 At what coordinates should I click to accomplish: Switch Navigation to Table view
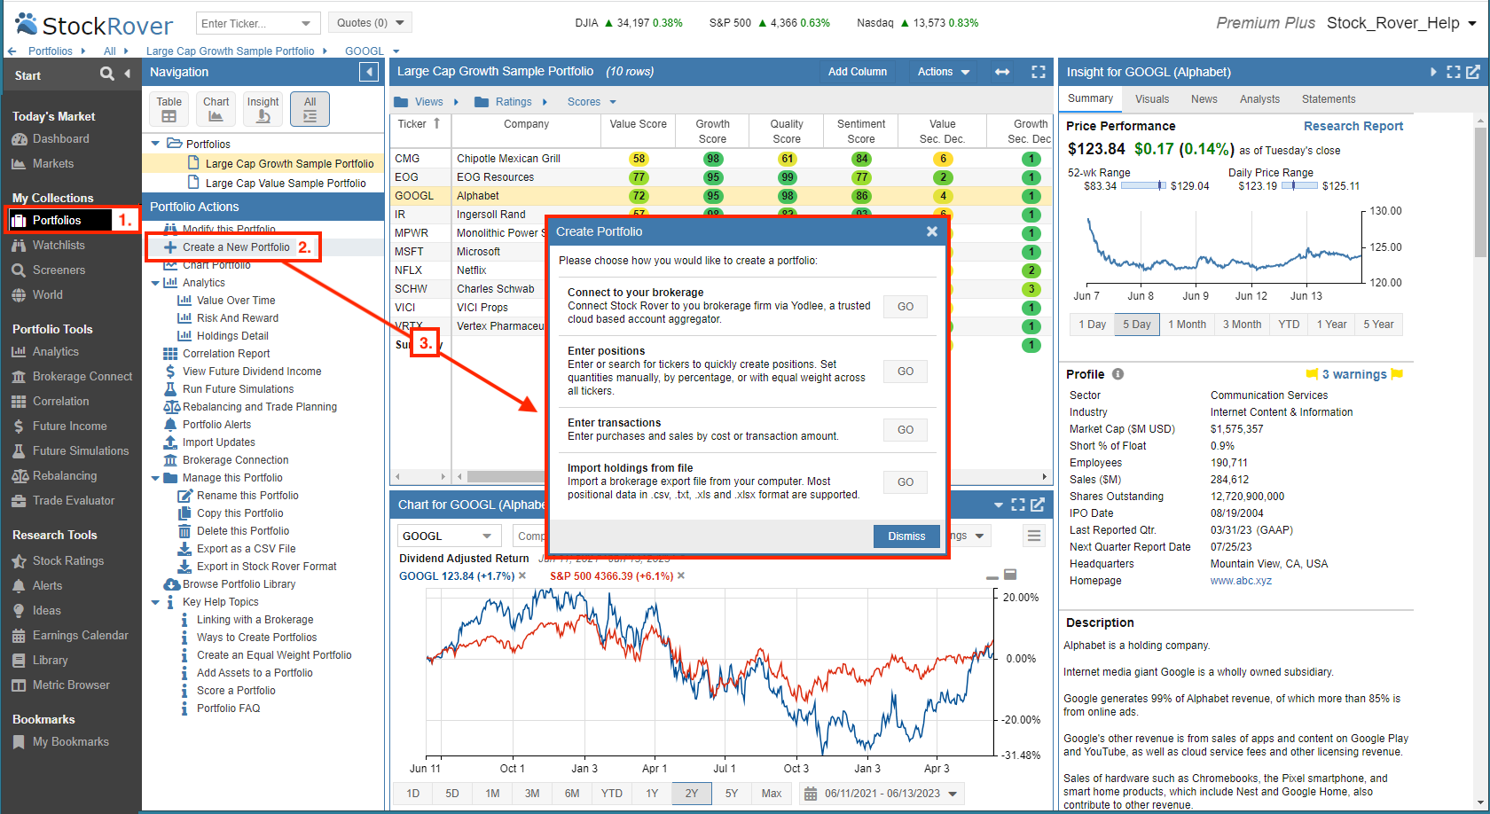(169, 109)
